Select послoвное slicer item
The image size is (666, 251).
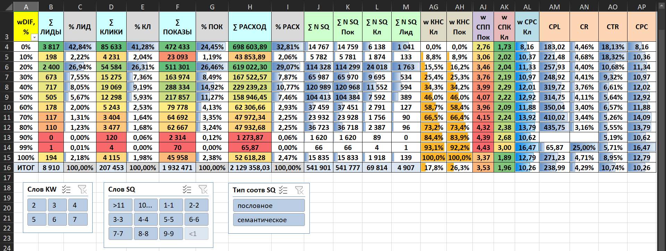269,206
